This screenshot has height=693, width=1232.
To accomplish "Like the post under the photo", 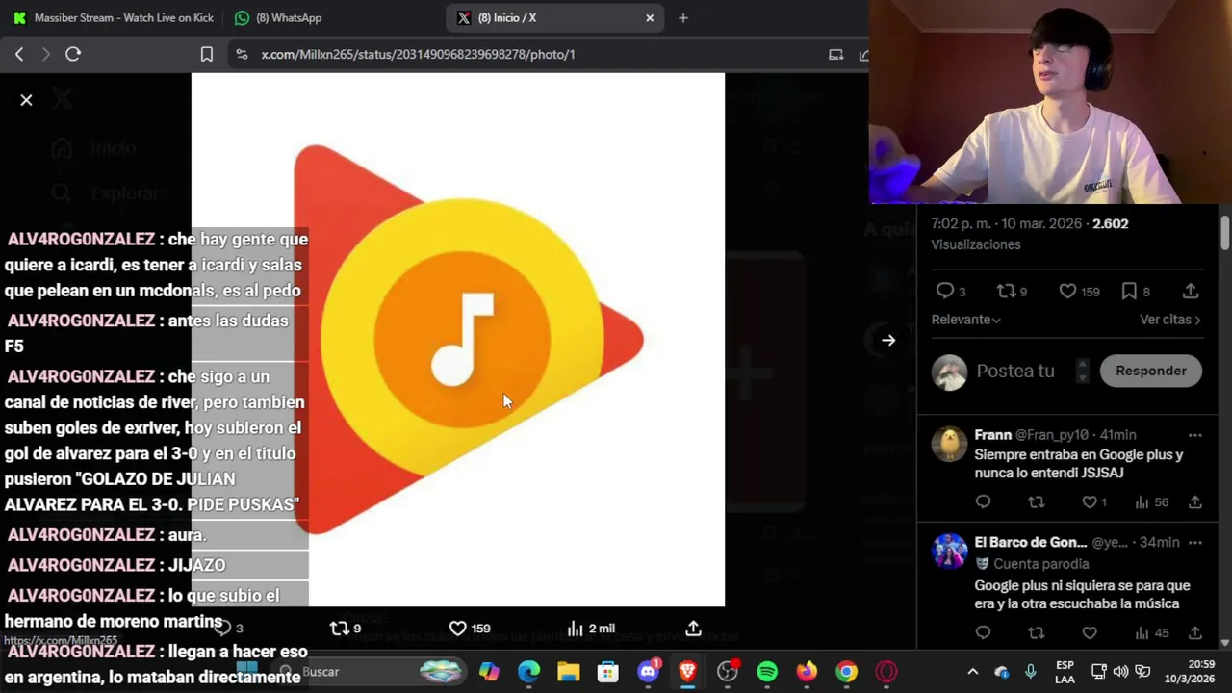I will tap(470, 629).
